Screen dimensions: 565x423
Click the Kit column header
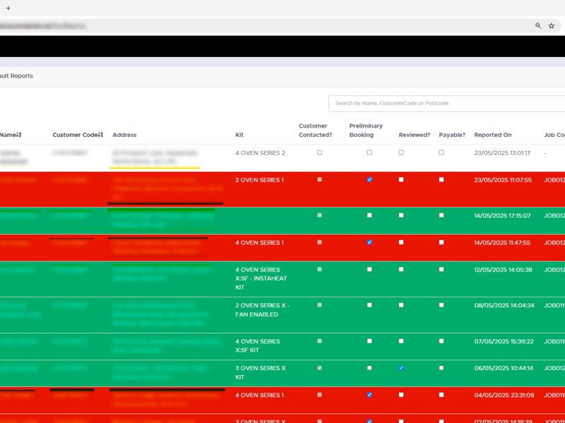(x=239, y=135)
